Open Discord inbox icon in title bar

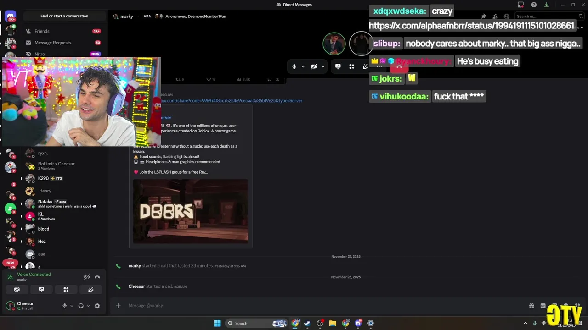[x=520, y=5]
